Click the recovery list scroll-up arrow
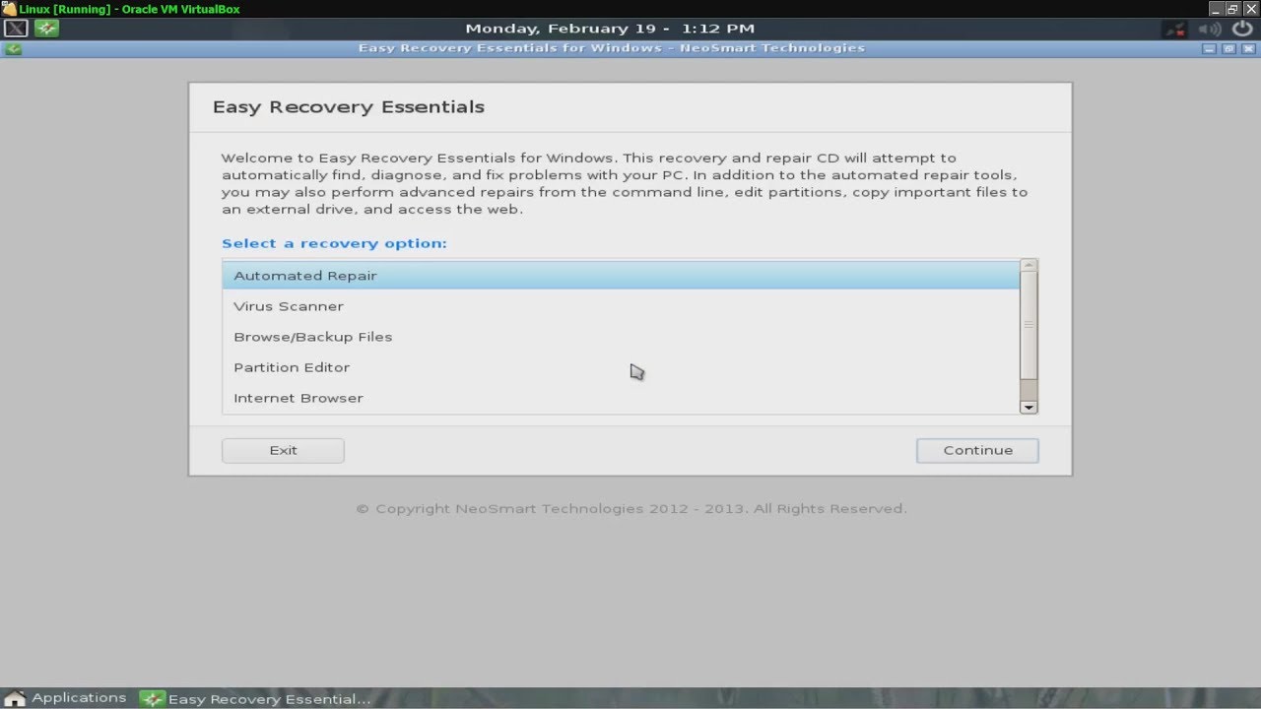1261x709 pixels. tap(1029, 265)
